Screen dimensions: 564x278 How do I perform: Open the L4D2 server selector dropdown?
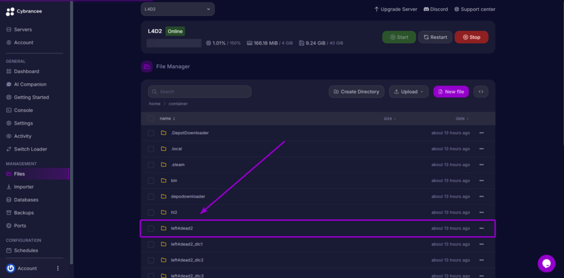(x=178, y=9)
